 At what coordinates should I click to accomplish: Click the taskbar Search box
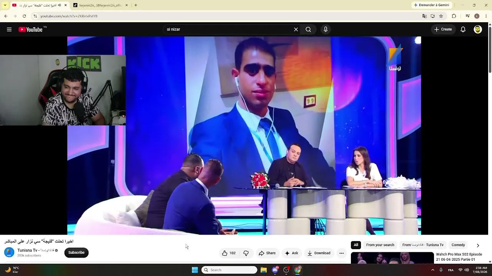click(x=229, y=270)
